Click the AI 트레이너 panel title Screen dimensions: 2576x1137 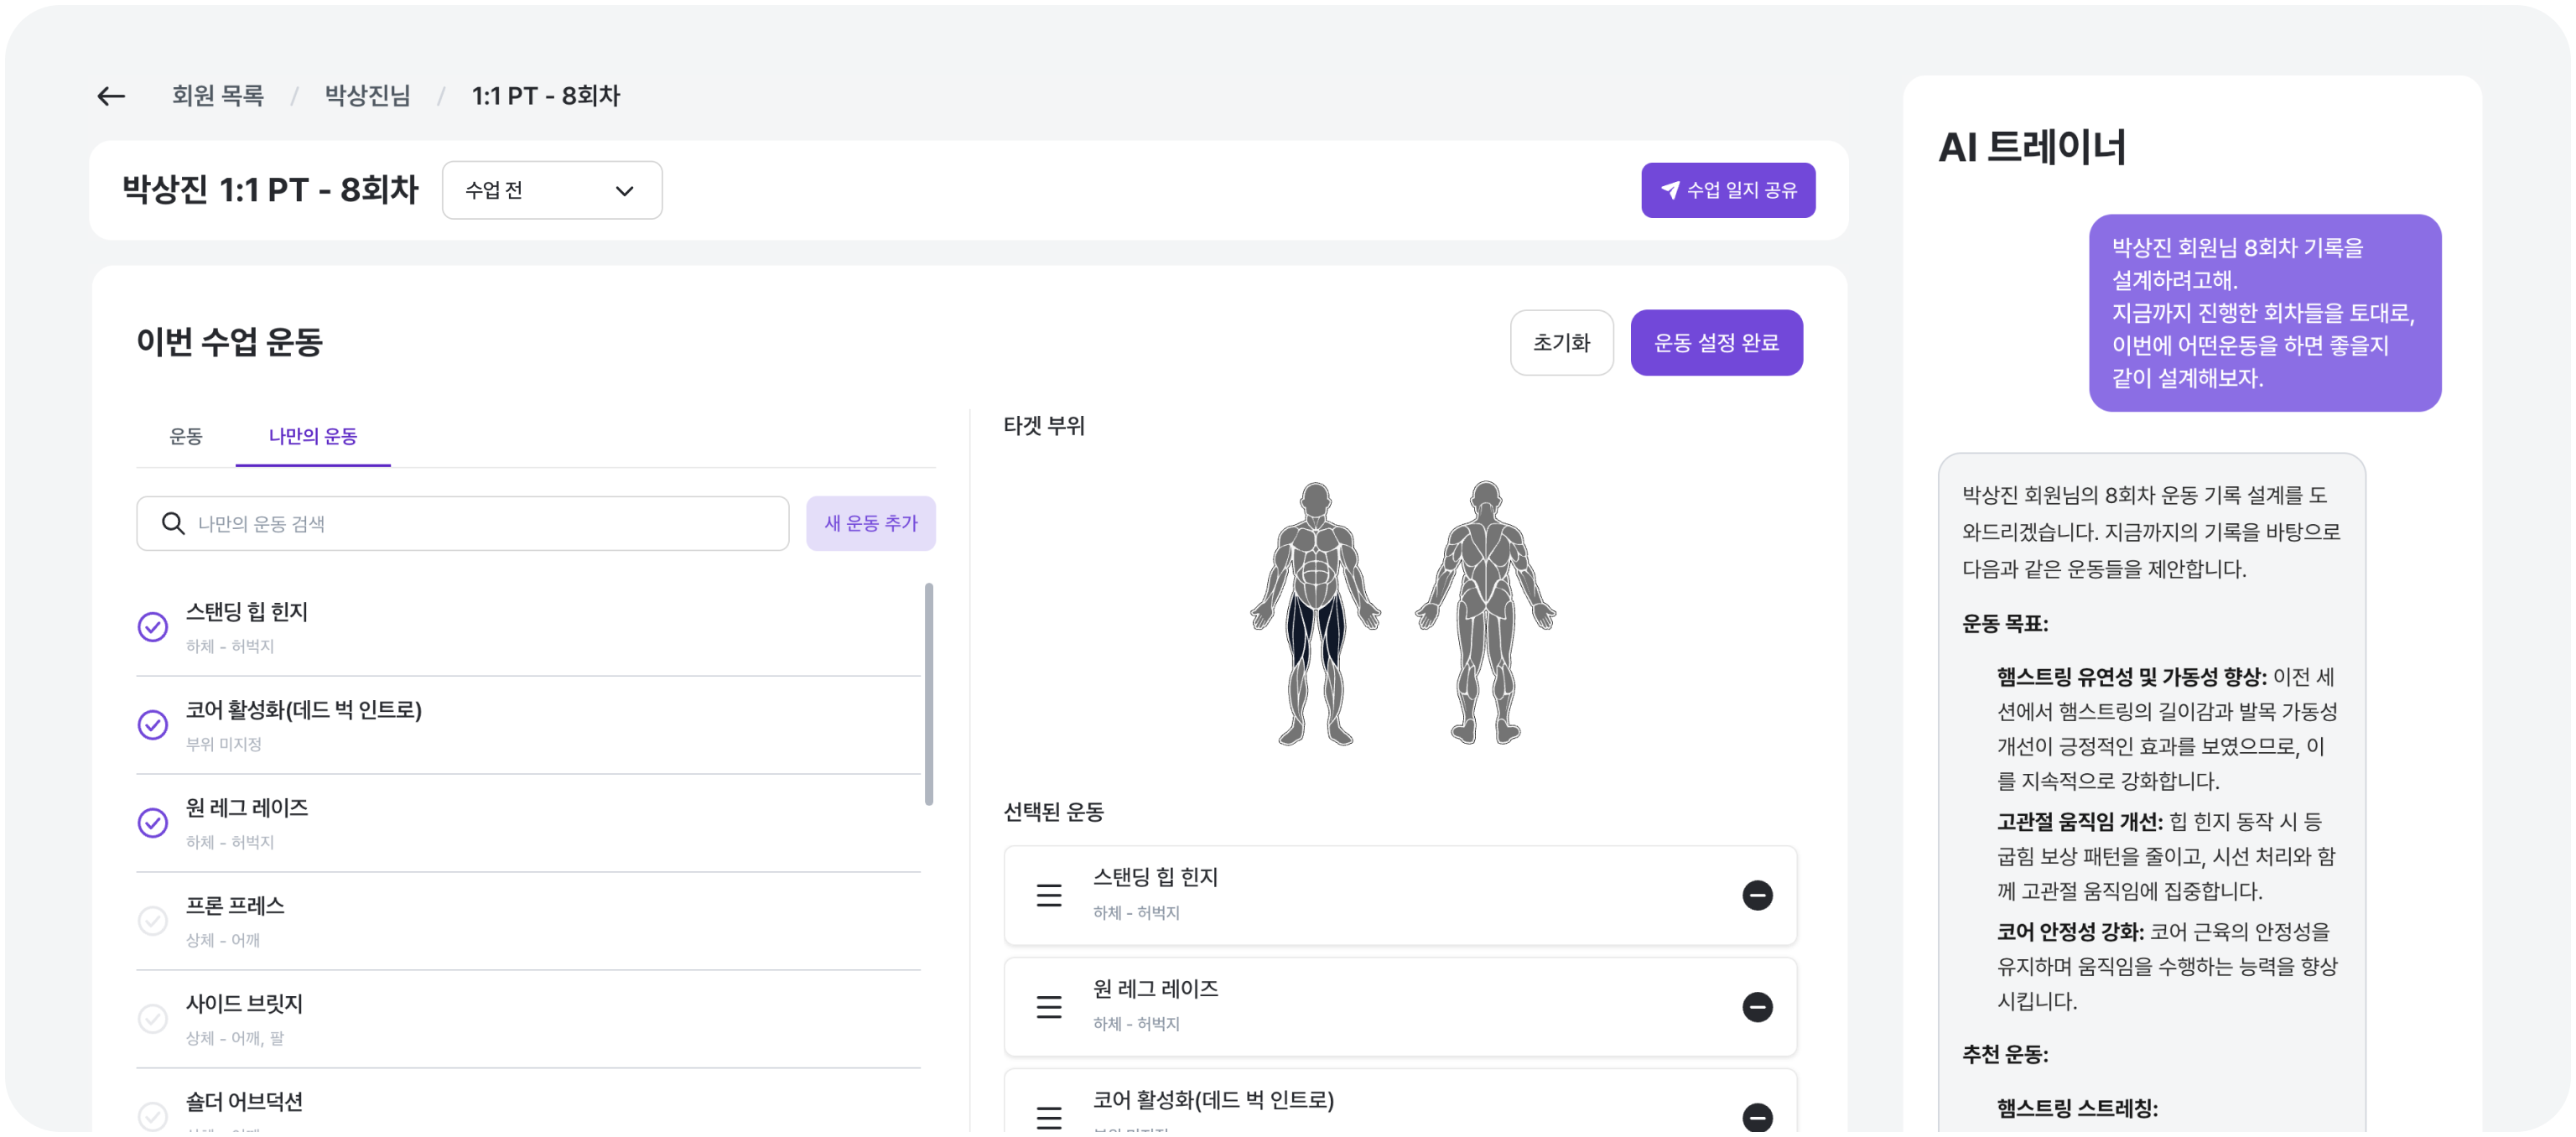click(2032, 147)
